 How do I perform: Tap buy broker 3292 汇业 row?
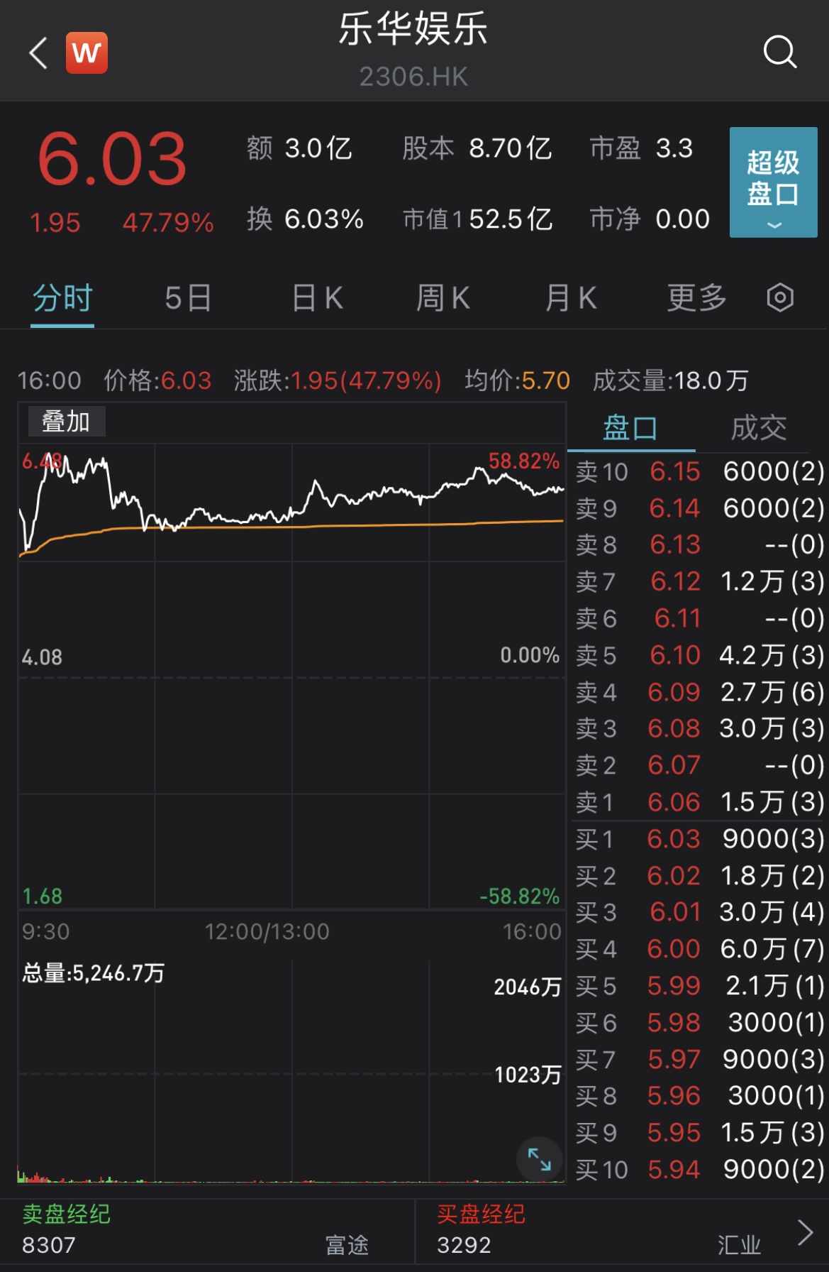(599, 1245)
